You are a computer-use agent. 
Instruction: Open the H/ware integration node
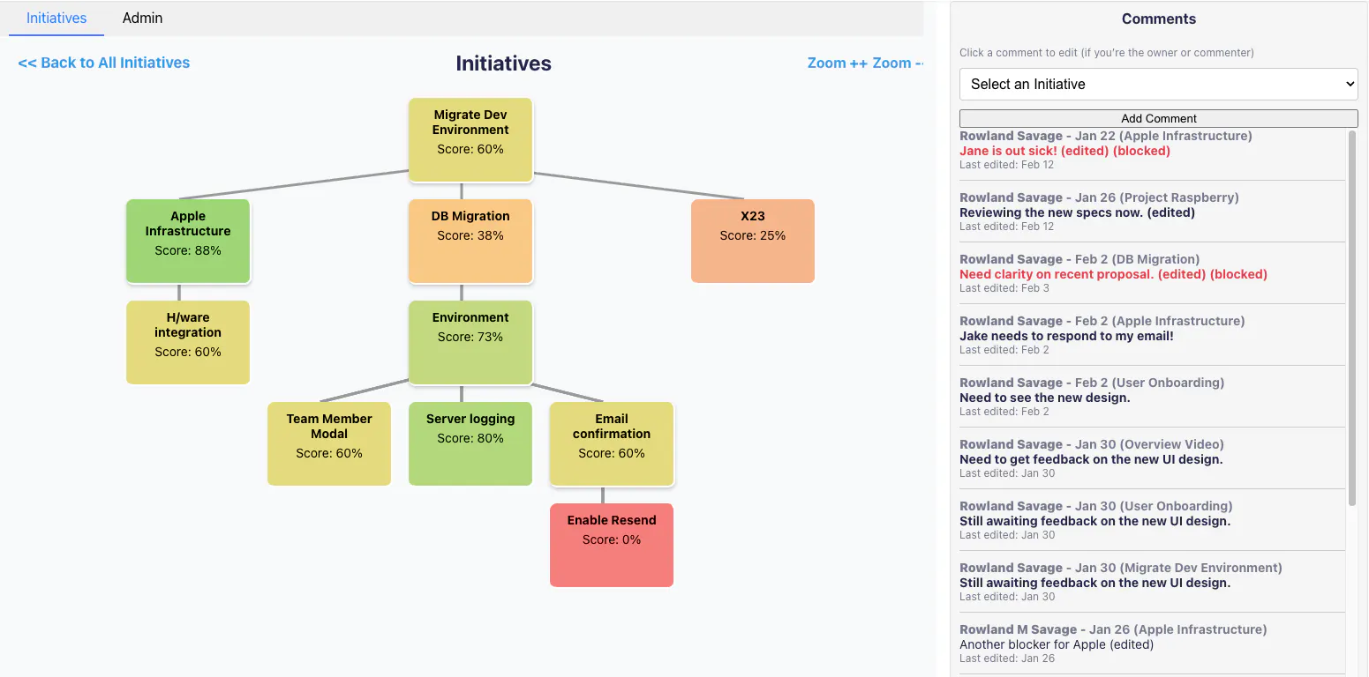188,343
